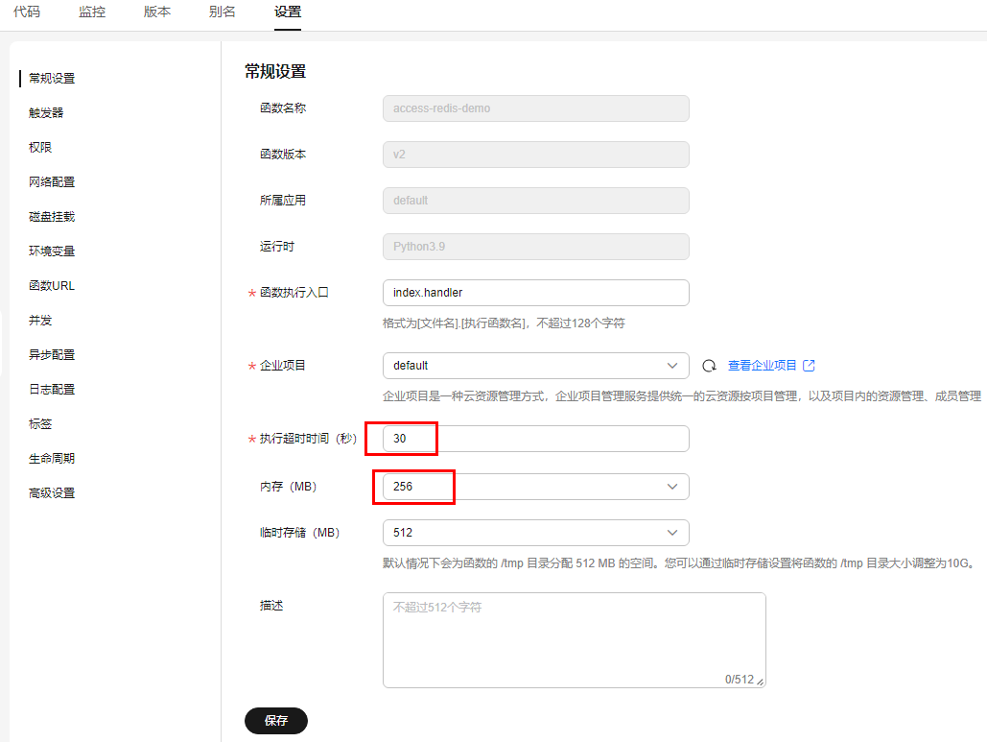Open the 版本 tab
This screenshot has width=987, height=742.
click(157, 12)
